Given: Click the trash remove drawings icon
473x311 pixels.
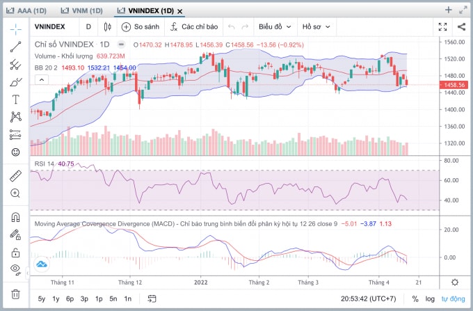Looking at the screenshot, I should tap(16, 294).
